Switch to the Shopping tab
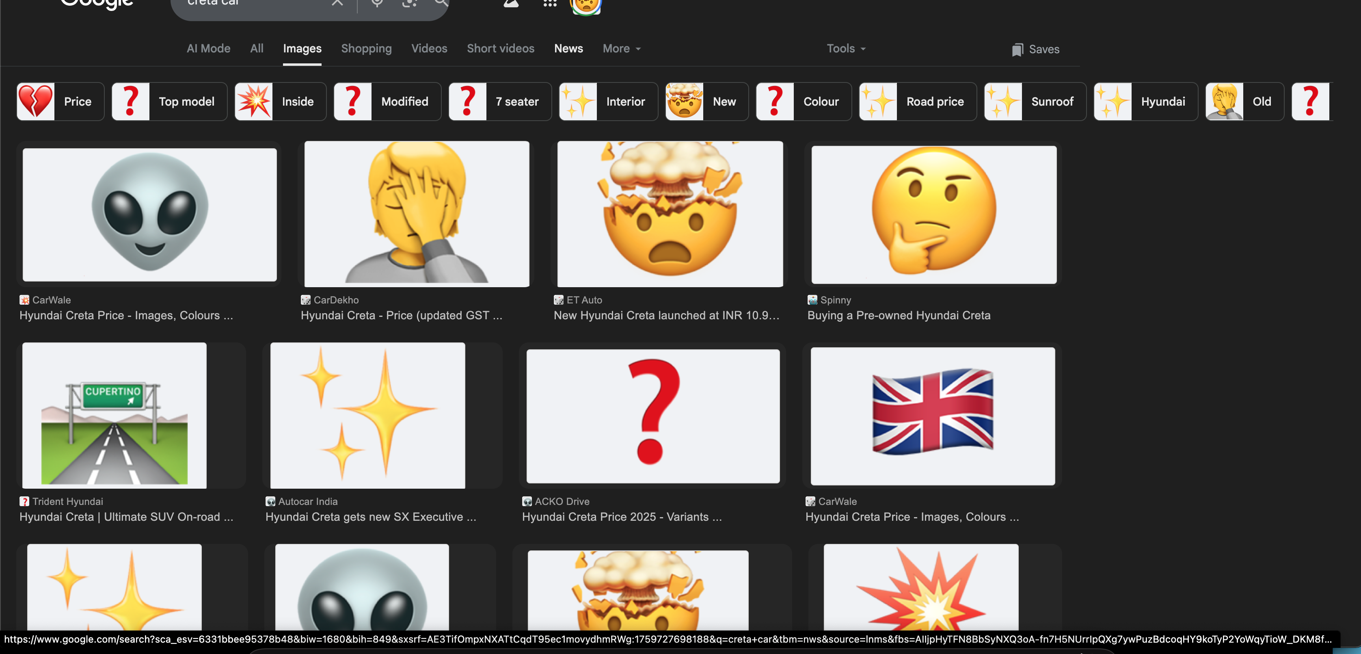This screenshot has width=1361, height=654. click(366, 49)
